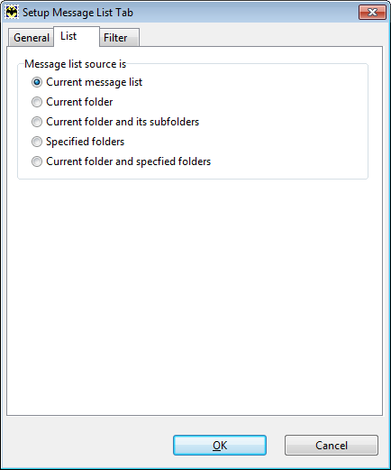Pick the Specified folders radio button
The height and width of the screenshot is (470, 391).
click(37, 142)
